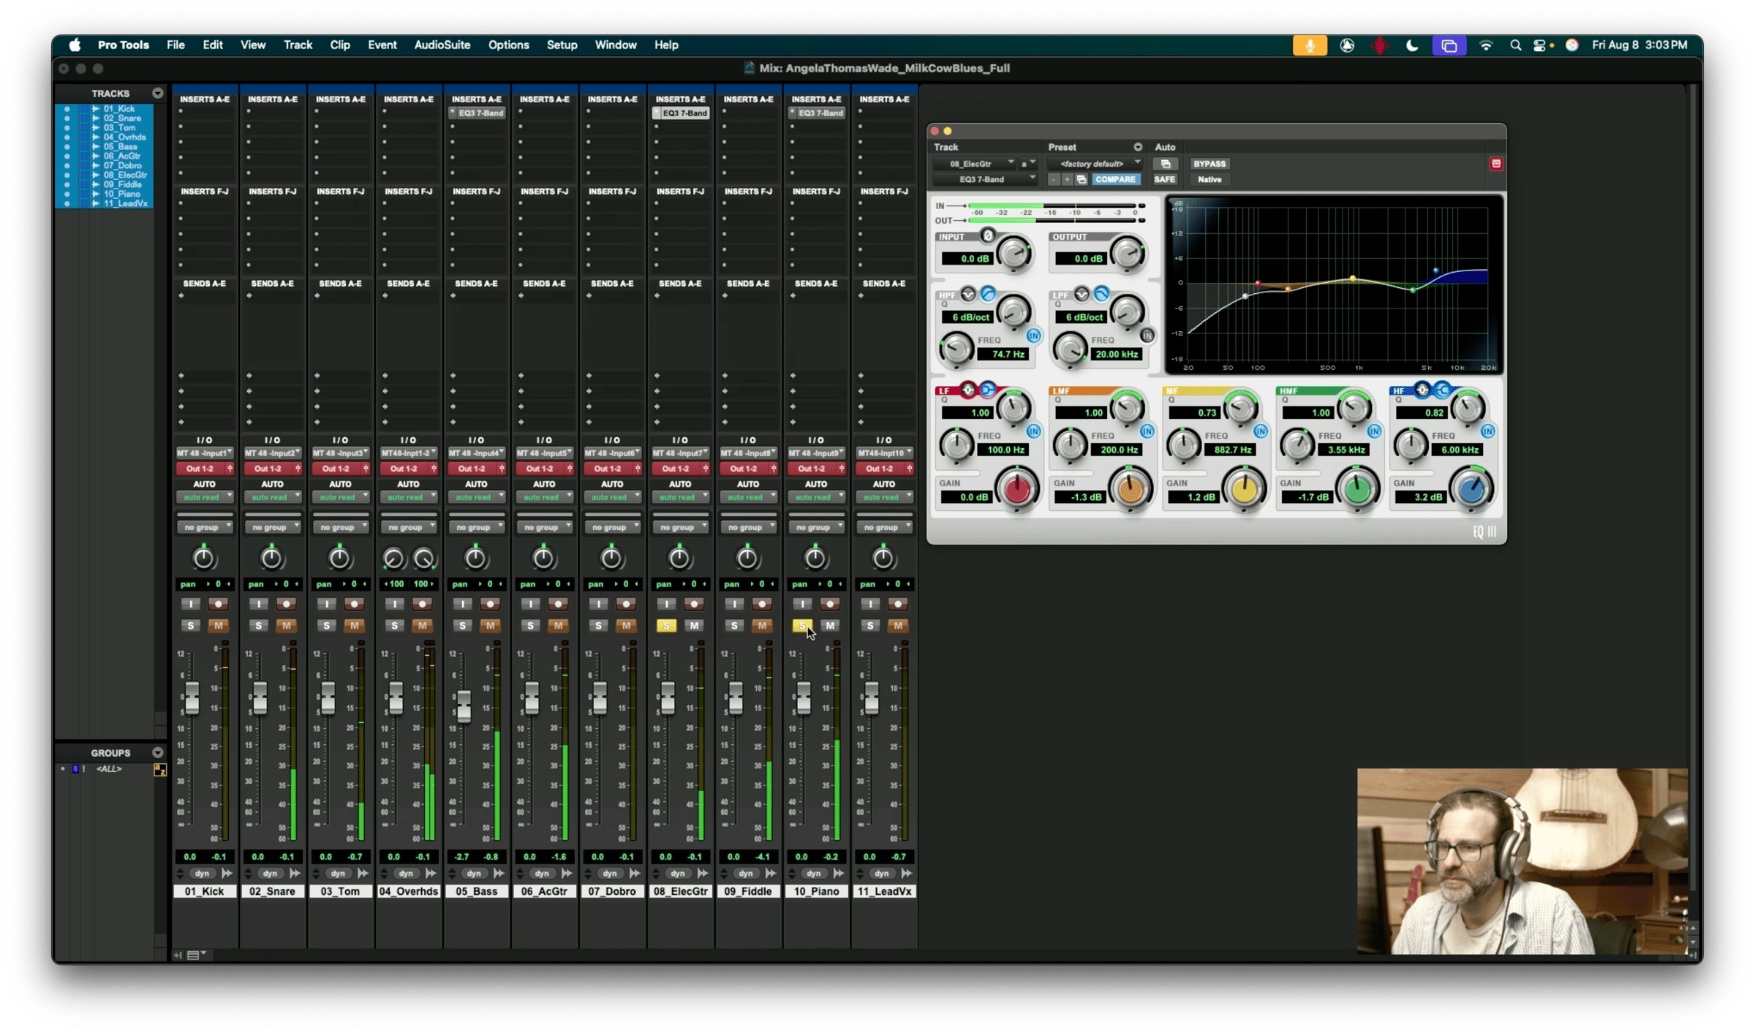
Task: Open dyn automation indicator on 01_Kick
Action: (202, 873)
